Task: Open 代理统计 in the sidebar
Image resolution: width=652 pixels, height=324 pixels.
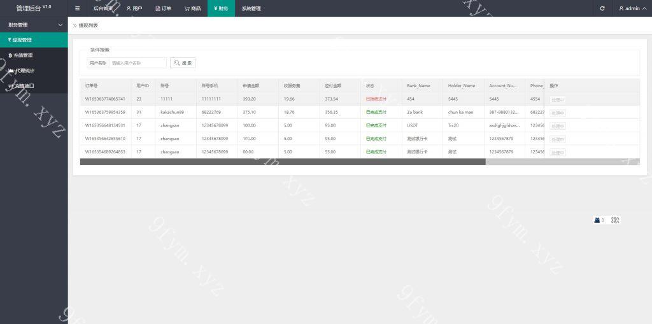Action: pyautogui.click(x=34, y=71)
